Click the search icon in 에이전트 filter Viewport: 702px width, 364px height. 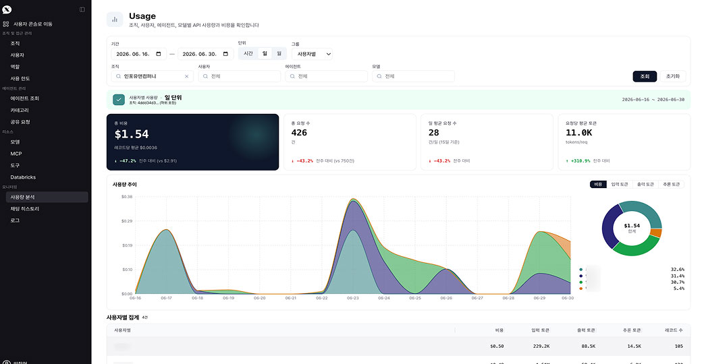pyautogui.click(x=292, y=76)
